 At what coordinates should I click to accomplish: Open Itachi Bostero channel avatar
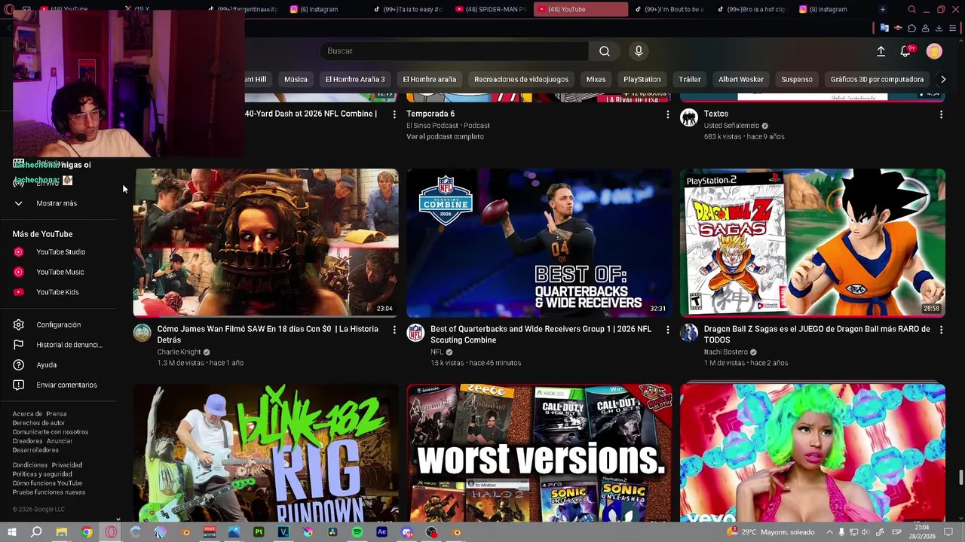[x=689, y=333]
